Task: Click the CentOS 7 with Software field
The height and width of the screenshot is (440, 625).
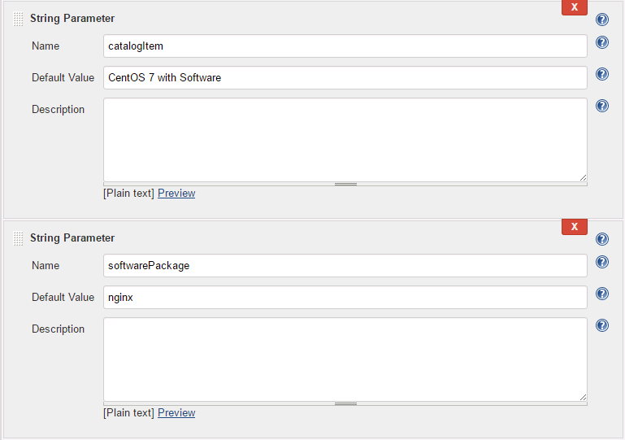Action: [345, 78]
